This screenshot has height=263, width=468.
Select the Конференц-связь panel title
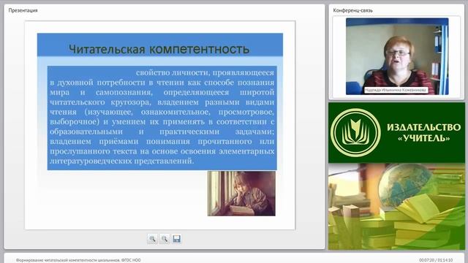(352, 10)
